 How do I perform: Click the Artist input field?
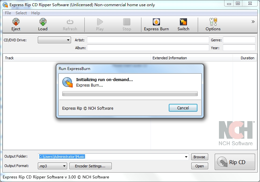[x=148, y=40]
